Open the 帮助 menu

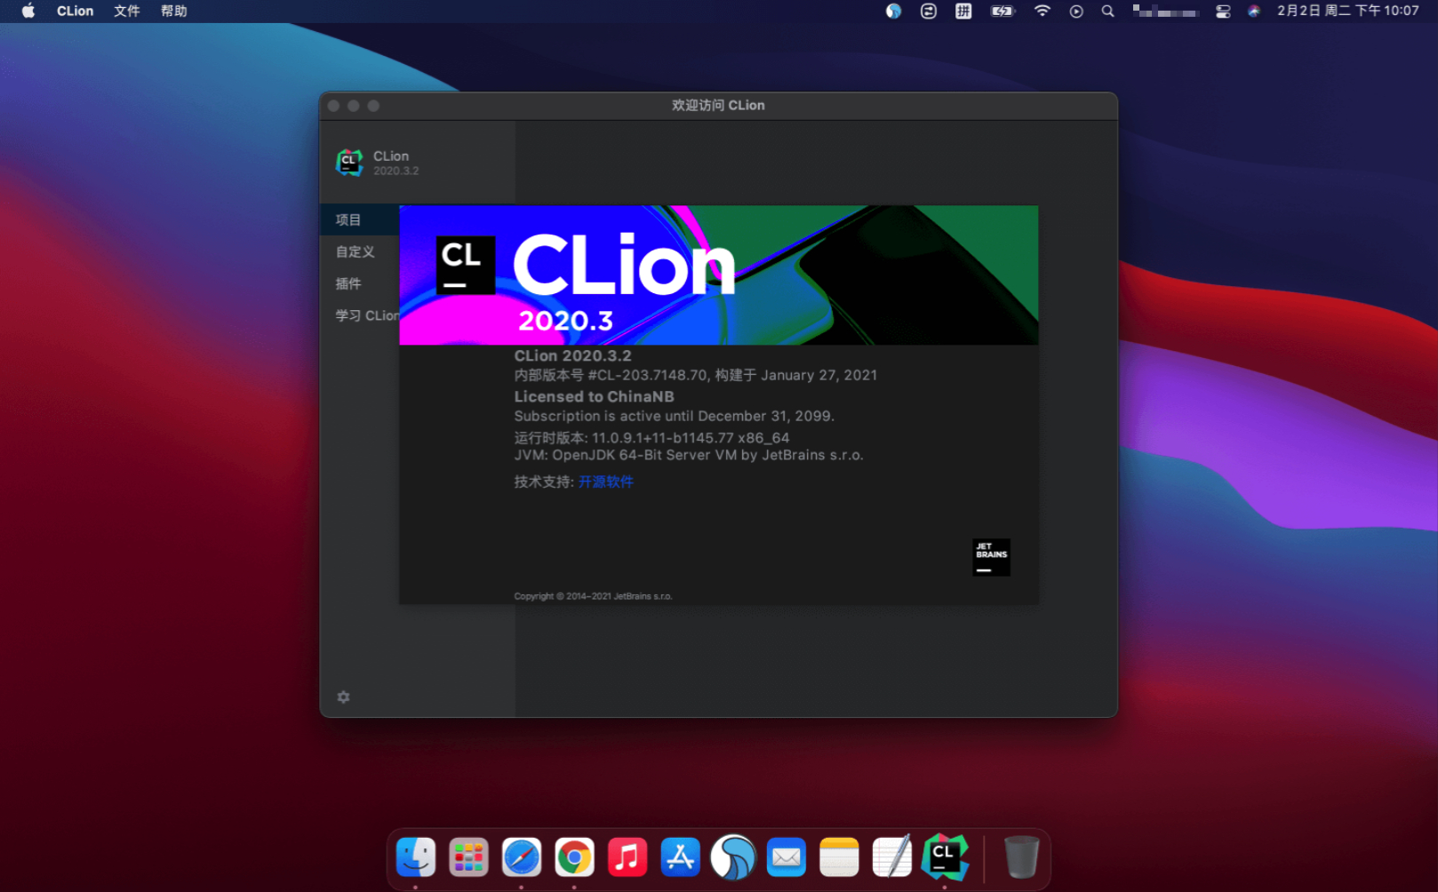tap(174, 11)
